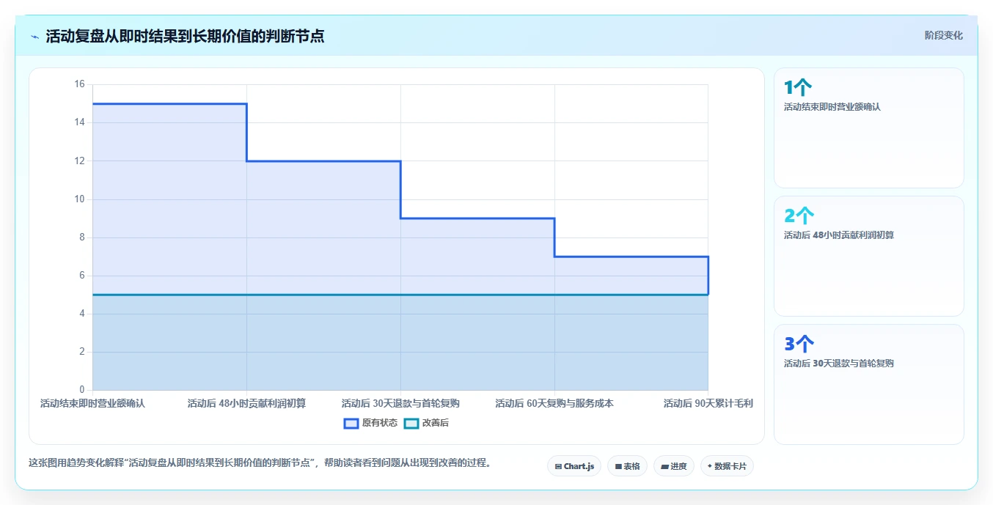Click card text 活动后 30天退款与首轮复购
993x505 pixels.
839,364
